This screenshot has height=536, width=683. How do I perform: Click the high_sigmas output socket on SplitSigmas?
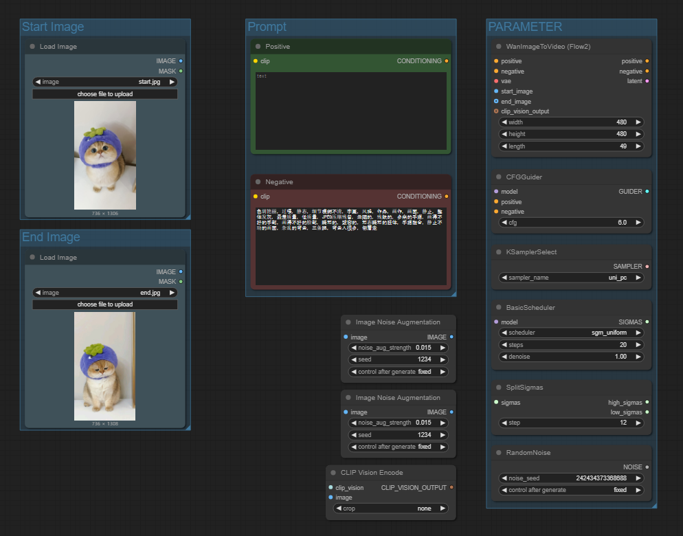click(x=647, y=402)
